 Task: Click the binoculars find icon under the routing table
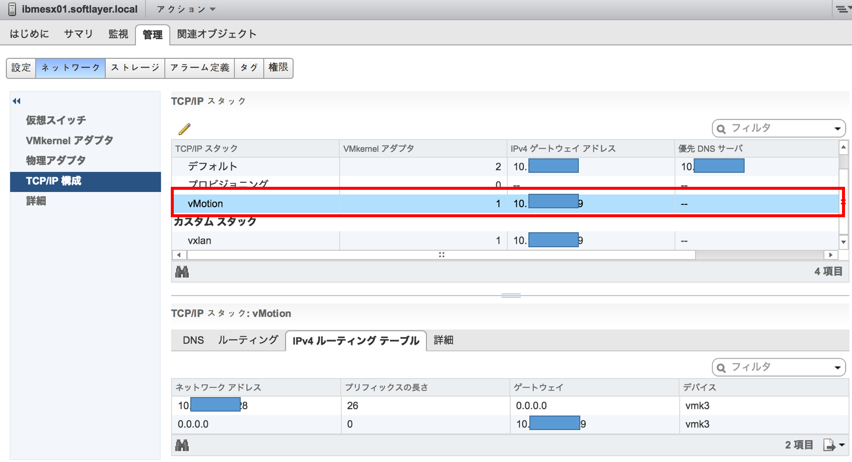click(x=183, y=445)
